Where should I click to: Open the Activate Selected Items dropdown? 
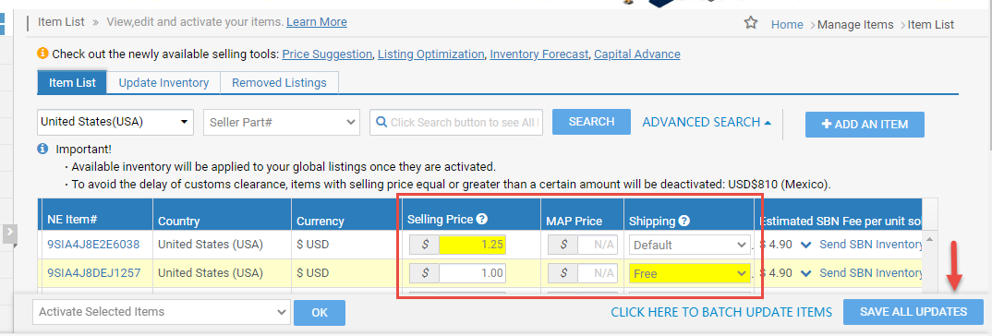coord(162,312)
